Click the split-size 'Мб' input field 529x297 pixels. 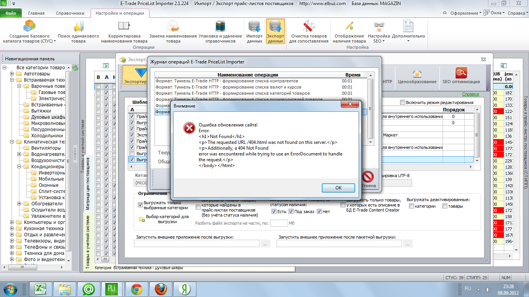(x=279, y=223)
